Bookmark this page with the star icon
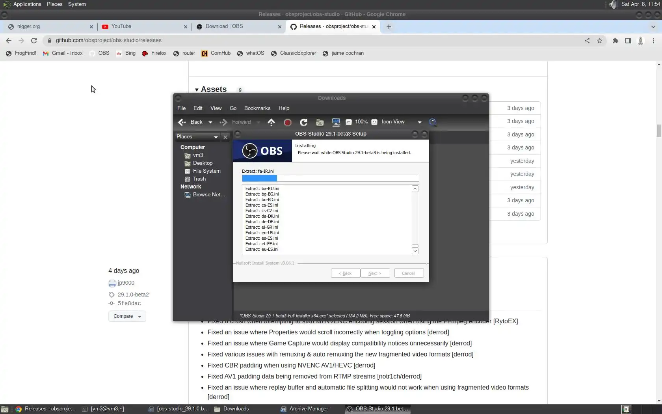Viewport: 662px width, 414px height. pos(600,40)
